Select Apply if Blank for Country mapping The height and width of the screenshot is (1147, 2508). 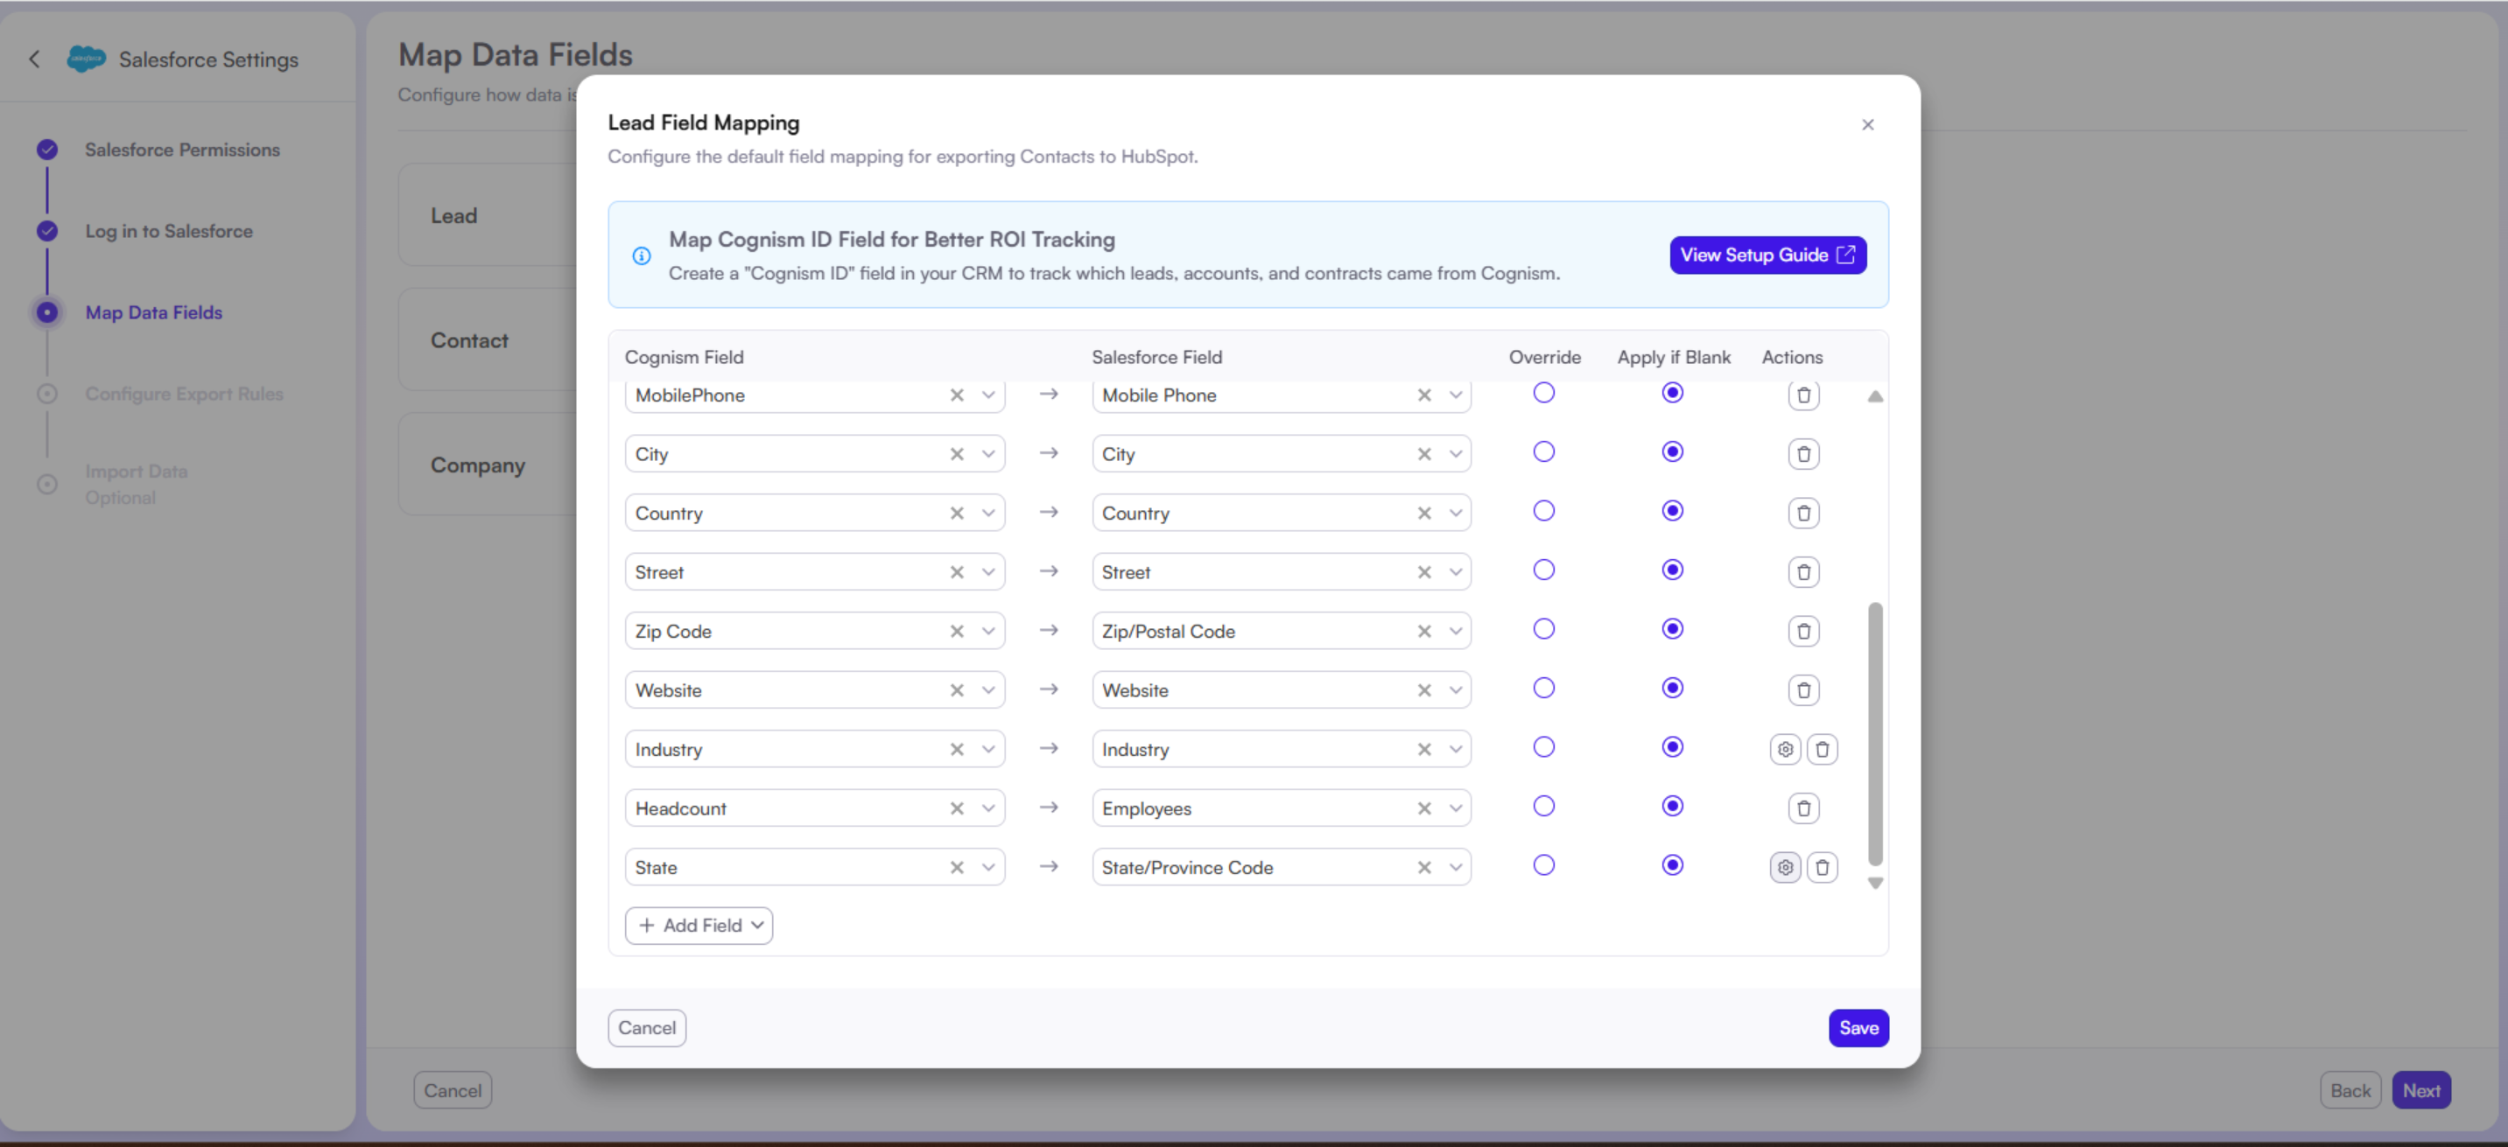(1673, 511)
